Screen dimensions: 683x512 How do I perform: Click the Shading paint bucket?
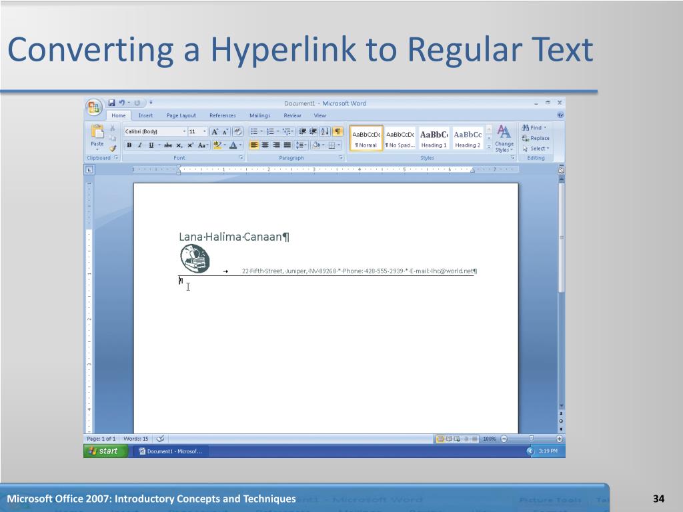tap(316, 145)
